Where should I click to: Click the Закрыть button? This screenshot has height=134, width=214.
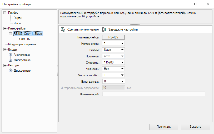coord(196,127)
